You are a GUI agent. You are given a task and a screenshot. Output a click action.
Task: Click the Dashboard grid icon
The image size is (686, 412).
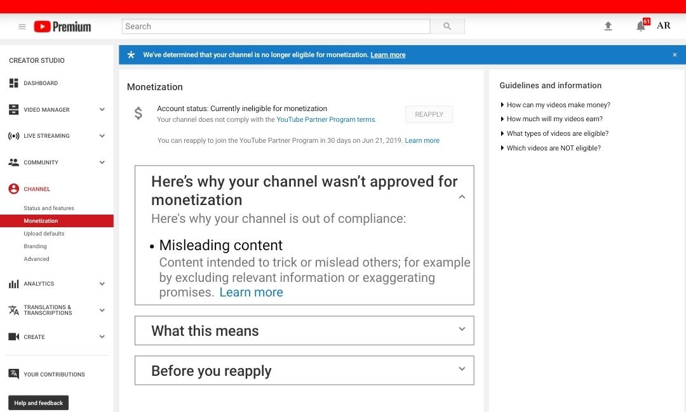click(13, 83)
